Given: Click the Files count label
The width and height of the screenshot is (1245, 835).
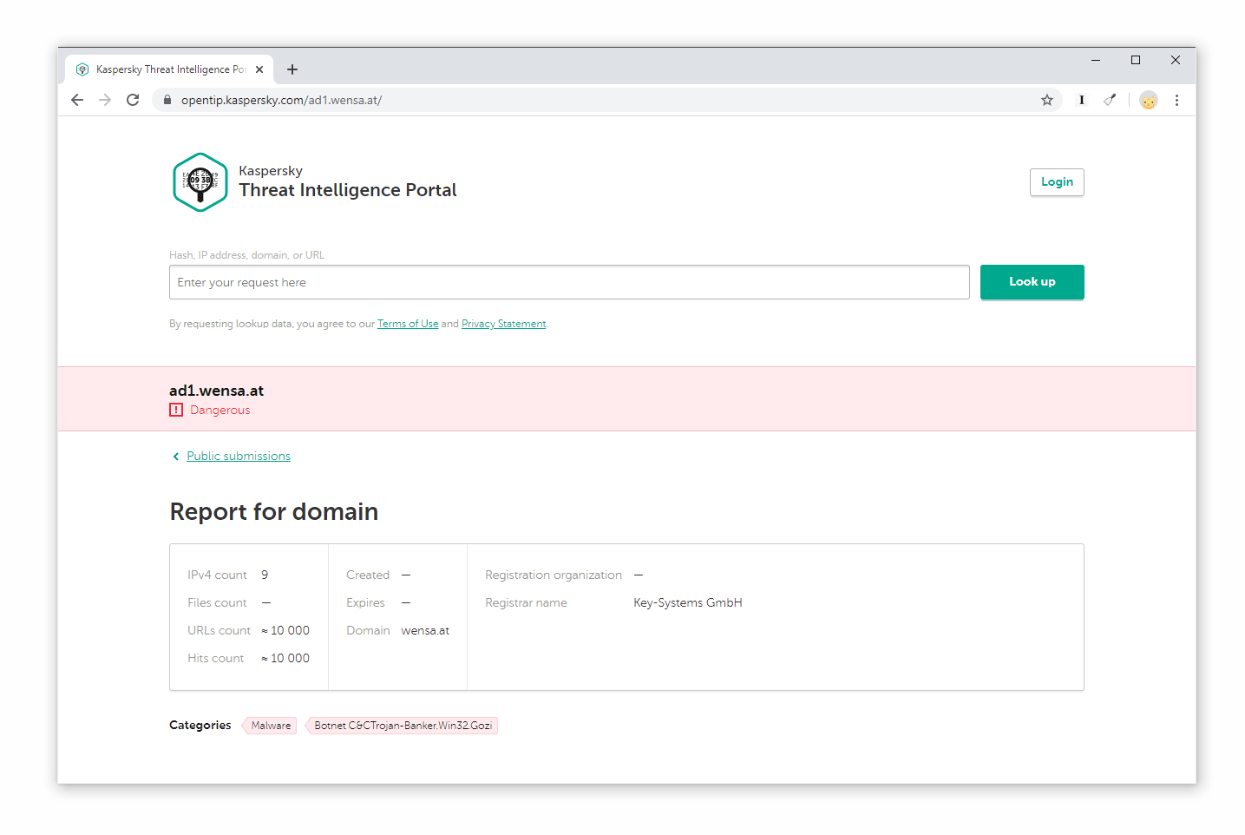Looking at the screenshot, I should [x=217, y=602].
